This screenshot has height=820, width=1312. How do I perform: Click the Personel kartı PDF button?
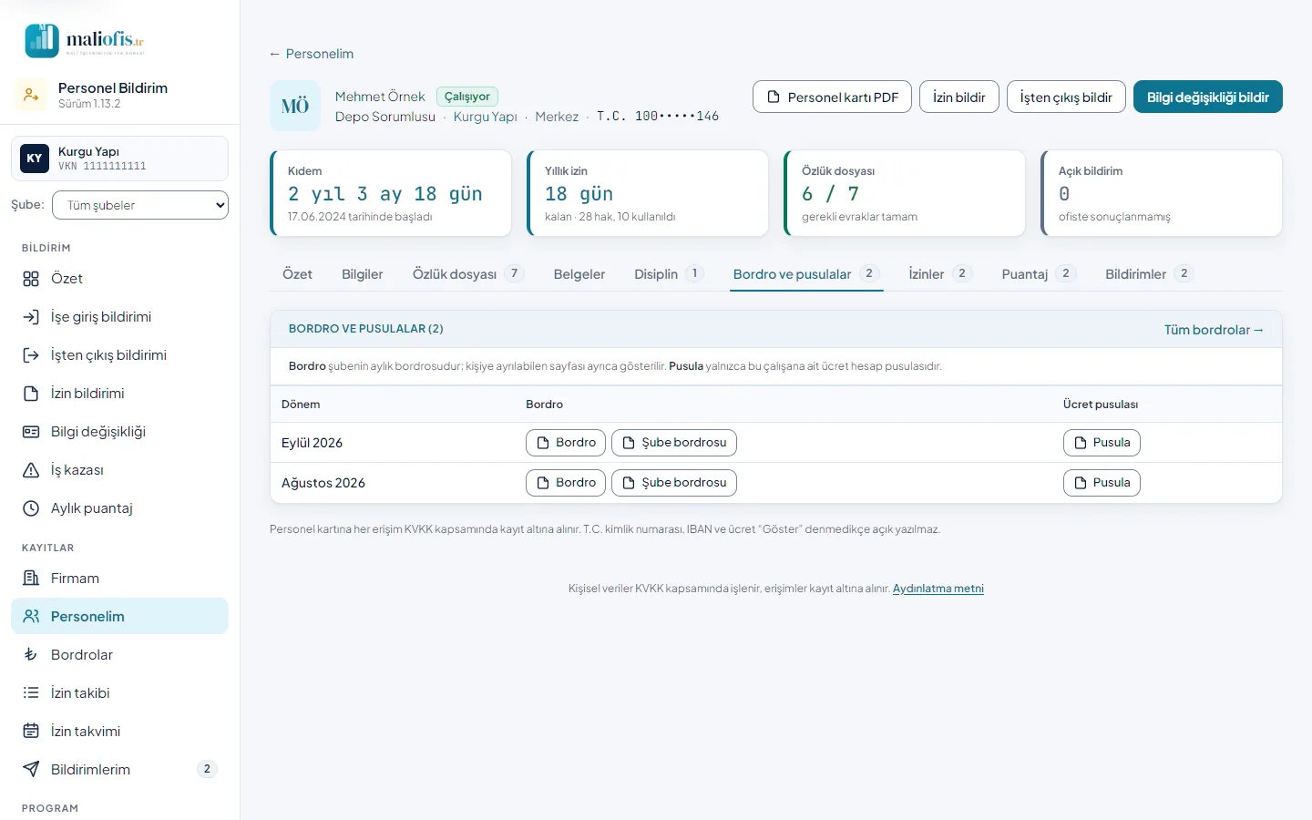coord(833,97)
